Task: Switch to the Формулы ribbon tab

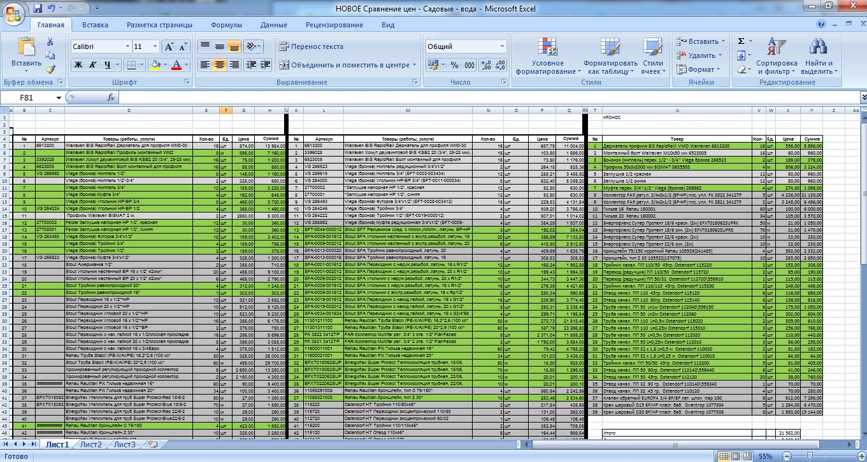Action: pos(226,25)
